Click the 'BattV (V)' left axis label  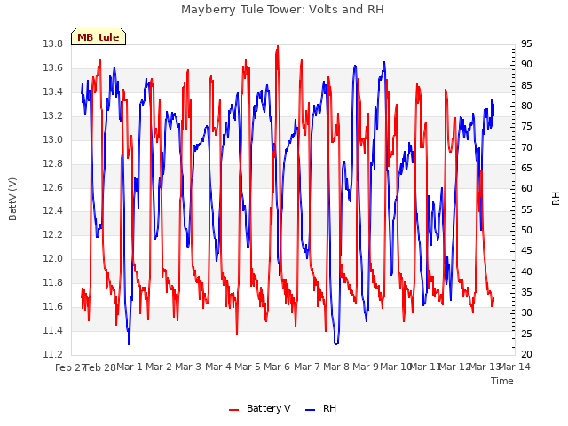[x=12, y=199]
